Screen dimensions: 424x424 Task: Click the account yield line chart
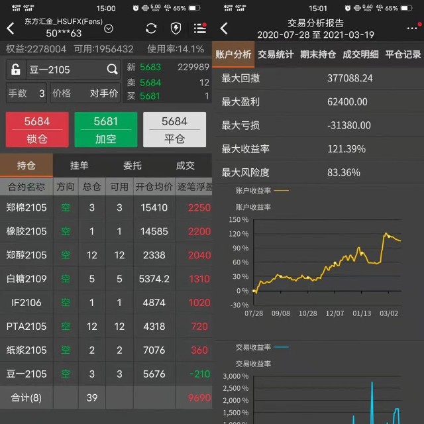coord(327,262)
